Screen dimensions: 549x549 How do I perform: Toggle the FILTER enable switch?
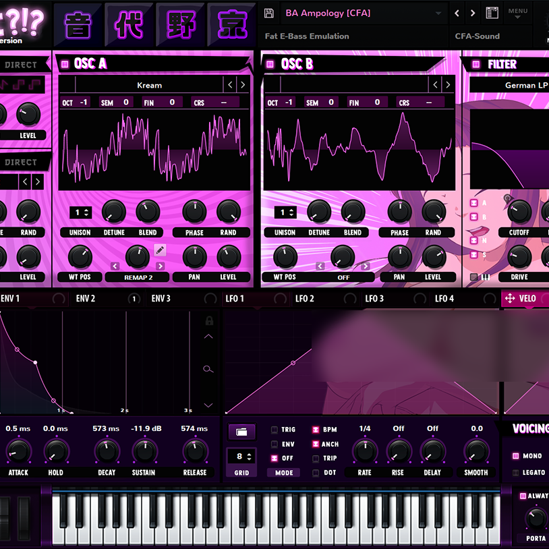475,65
